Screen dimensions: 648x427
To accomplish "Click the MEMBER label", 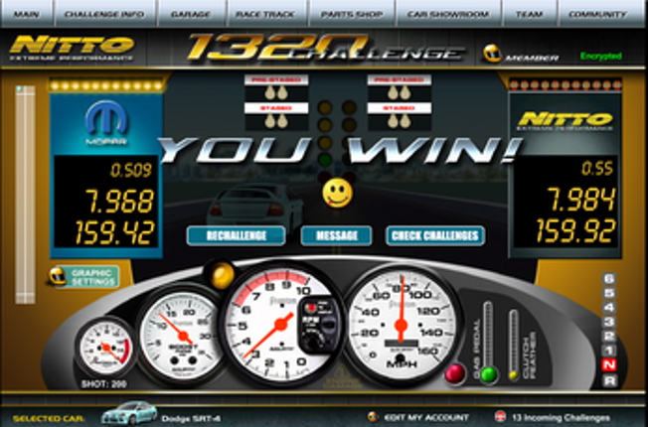I will click(x=532, y=58).
